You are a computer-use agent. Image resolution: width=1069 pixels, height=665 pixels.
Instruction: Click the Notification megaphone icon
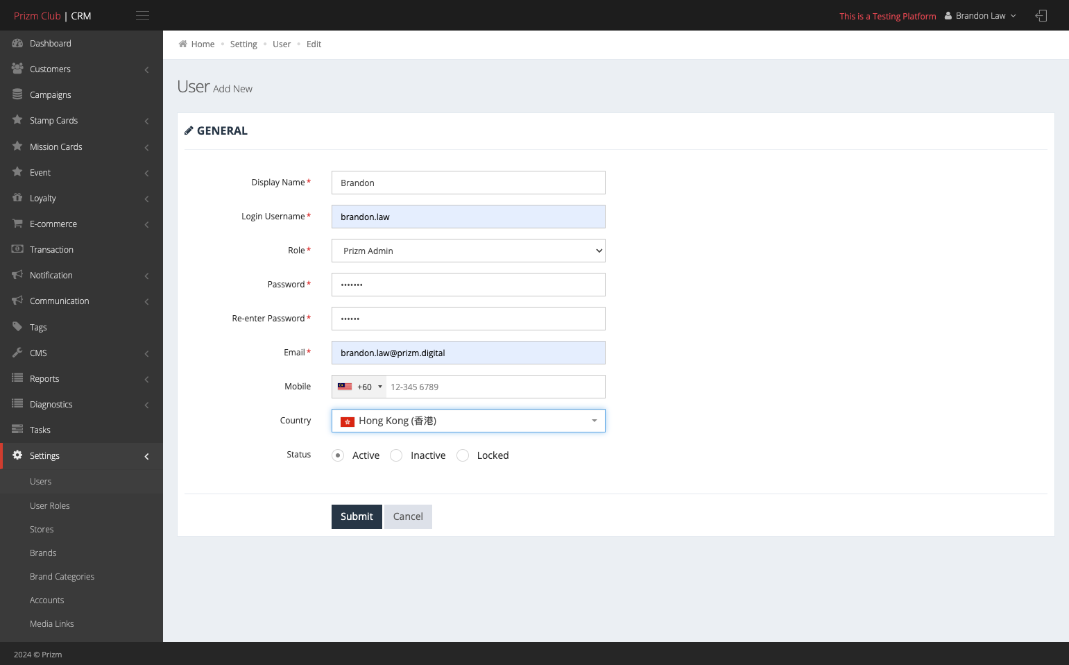pyautogui.click(x=17, y=275)
